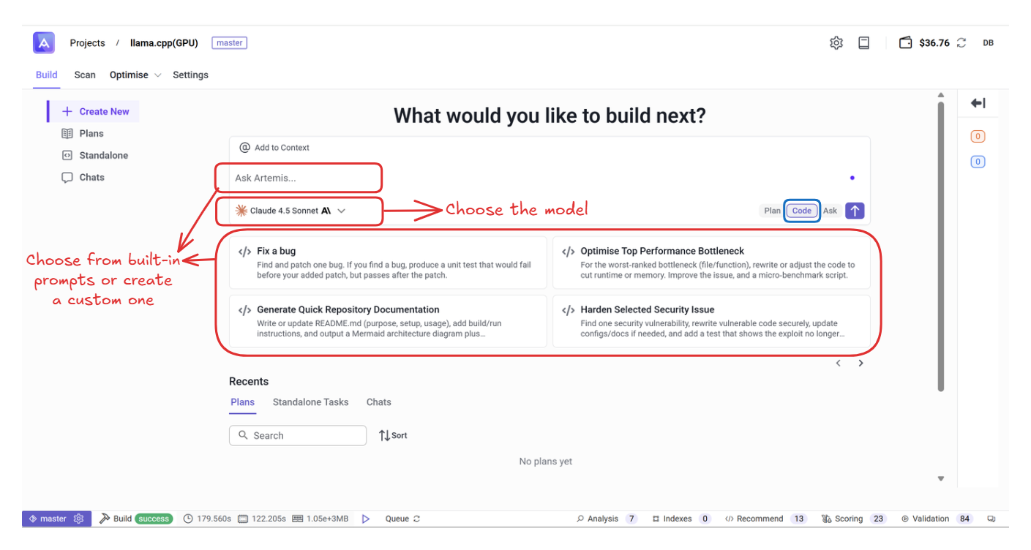Collapse the right side panel arrow
Image resolution: width=1031 pixels, height=550 pixels.
(978, 103)
